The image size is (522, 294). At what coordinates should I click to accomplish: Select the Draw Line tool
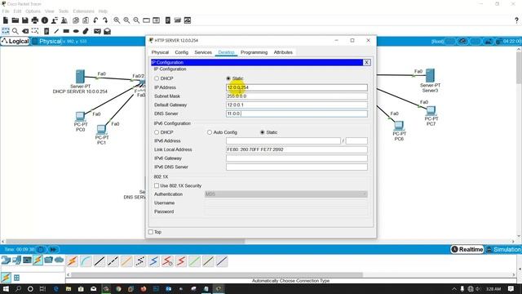tap(56, 31)
